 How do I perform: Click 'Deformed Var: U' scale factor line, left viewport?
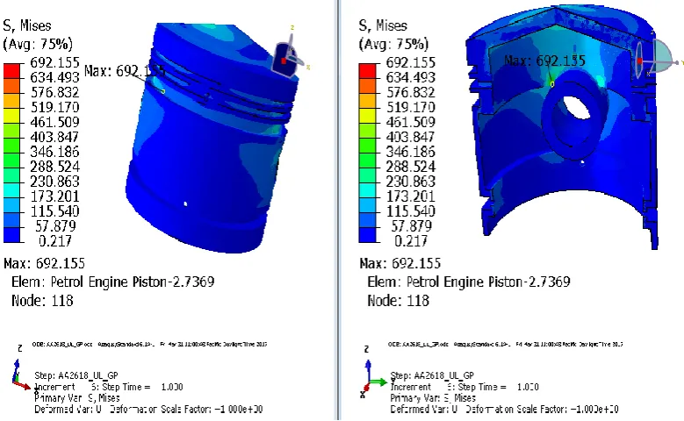pos(148,410)
